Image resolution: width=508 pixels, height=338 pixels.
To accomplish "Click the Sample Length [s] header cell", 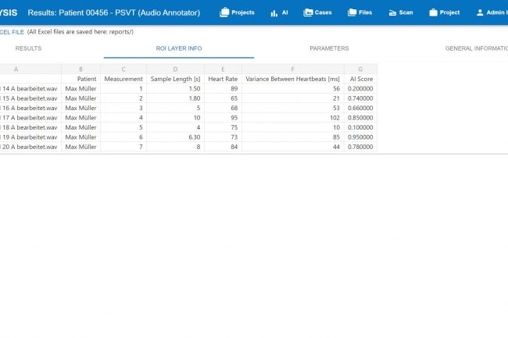I will click(175, 79).
